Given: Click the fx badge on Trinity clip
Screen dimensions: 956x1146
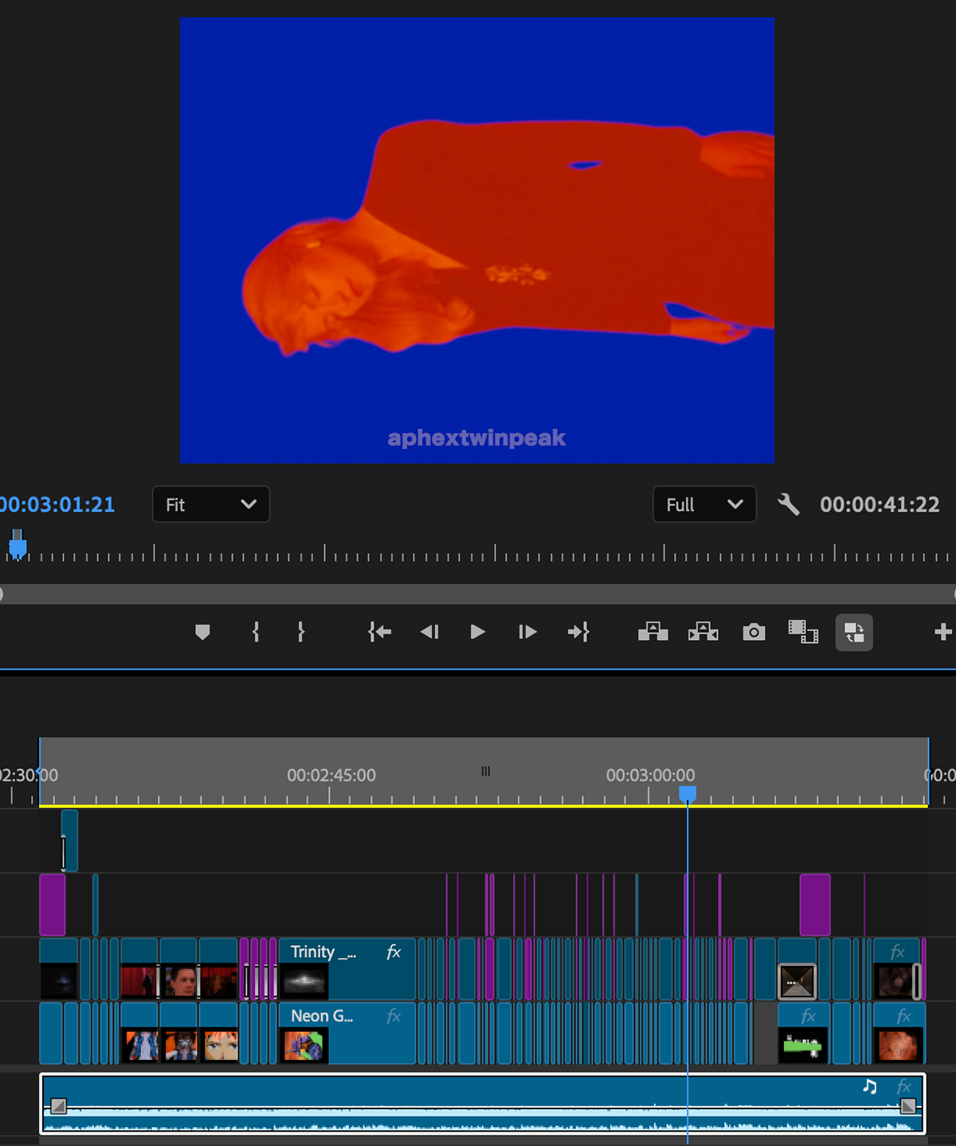Looking at the screenshot, I should tap(394, 952).
